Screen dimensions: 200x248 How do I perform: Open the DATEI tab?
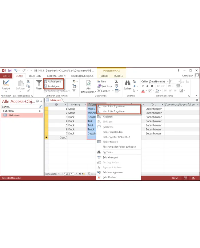(6, 76)
